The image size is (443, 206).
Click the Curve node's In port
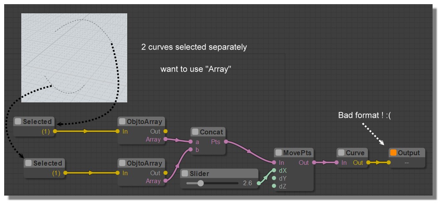(337, 163)
